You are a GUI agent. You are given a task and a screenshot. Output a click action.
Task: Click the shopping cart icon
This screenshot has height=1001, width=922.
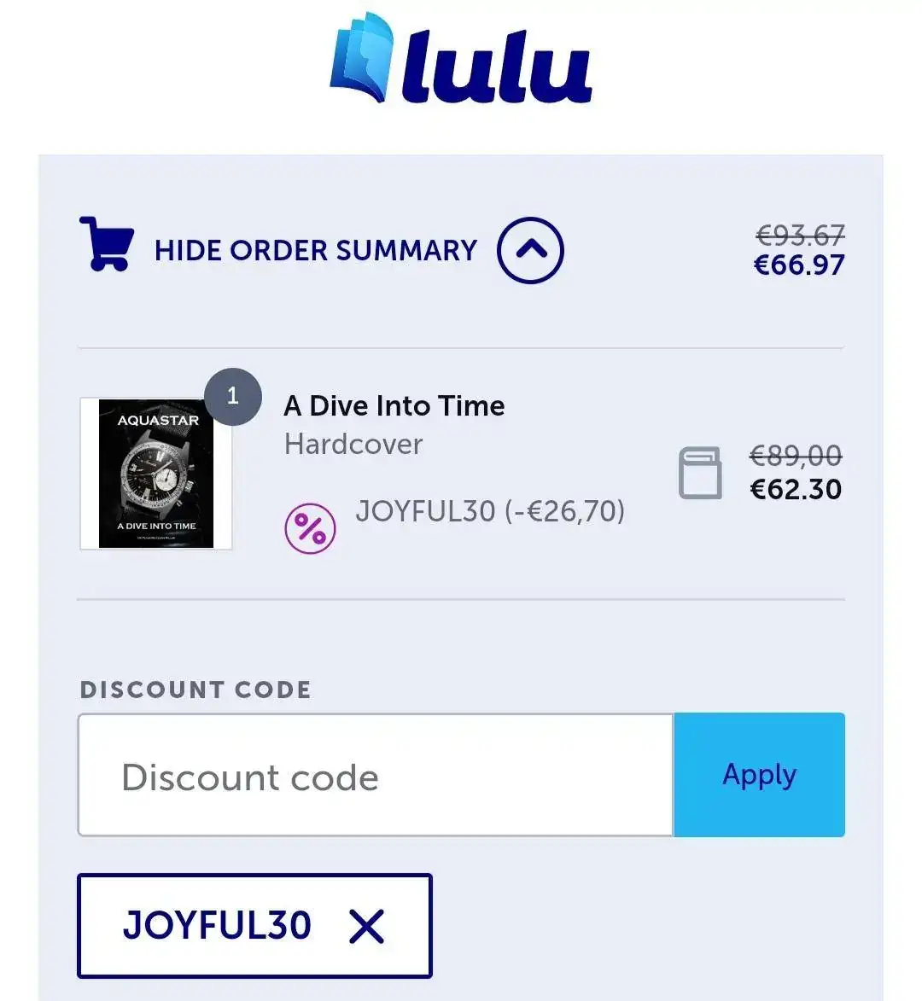[107, 244]
